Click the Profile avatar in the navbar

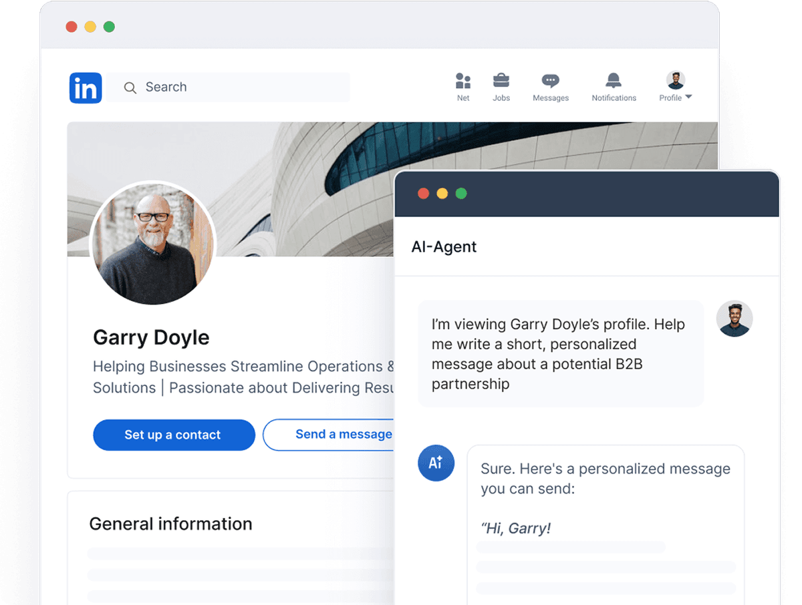coord(674,80)
